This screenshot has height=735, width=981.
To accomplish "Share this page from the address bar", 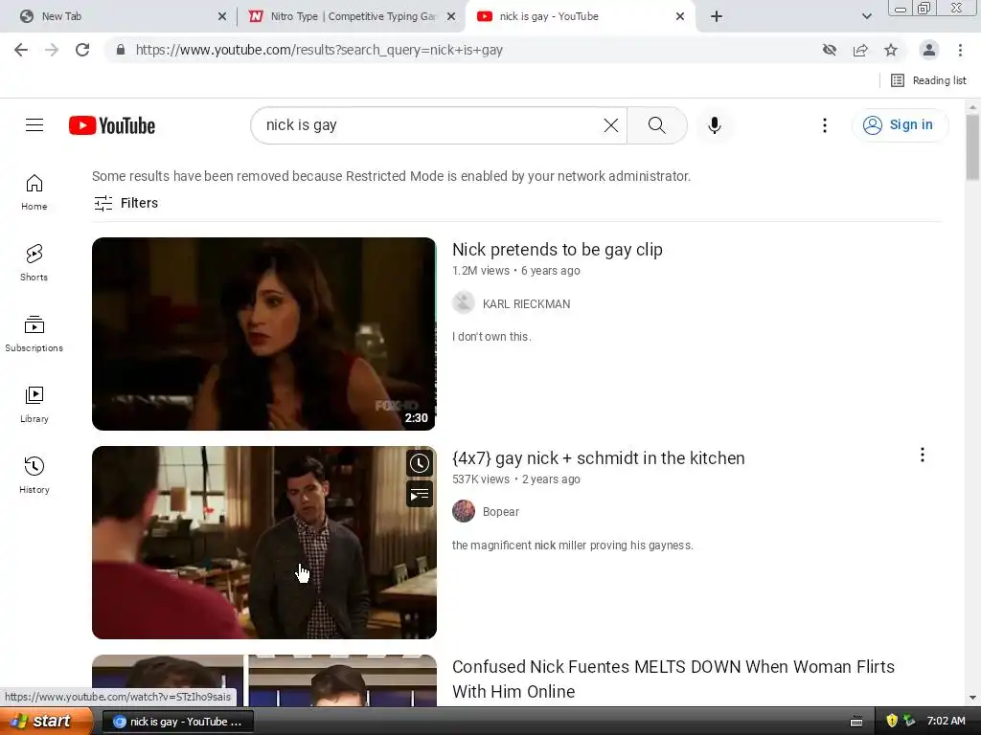I will (x=860, y=50).
